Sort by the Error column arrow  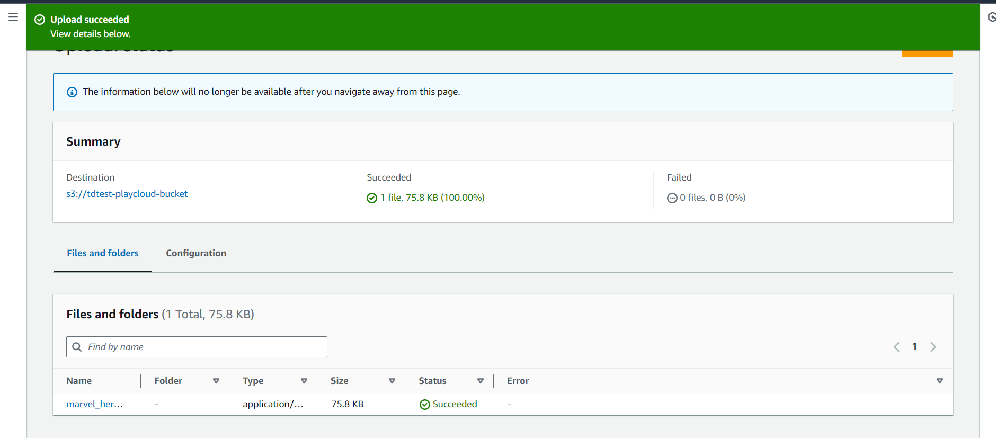pos(939,381)
